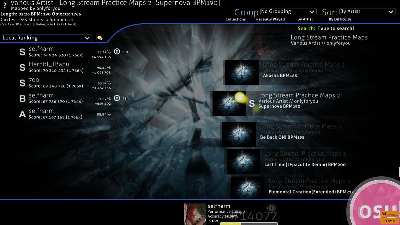The height and width of the screenshot is (225, 400).
Task: Click the circled game mode icon in user panel
Action: tap(271, 208)
